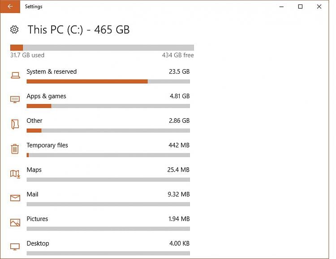
Task: Click the Pictures icon
Action: 15,222
